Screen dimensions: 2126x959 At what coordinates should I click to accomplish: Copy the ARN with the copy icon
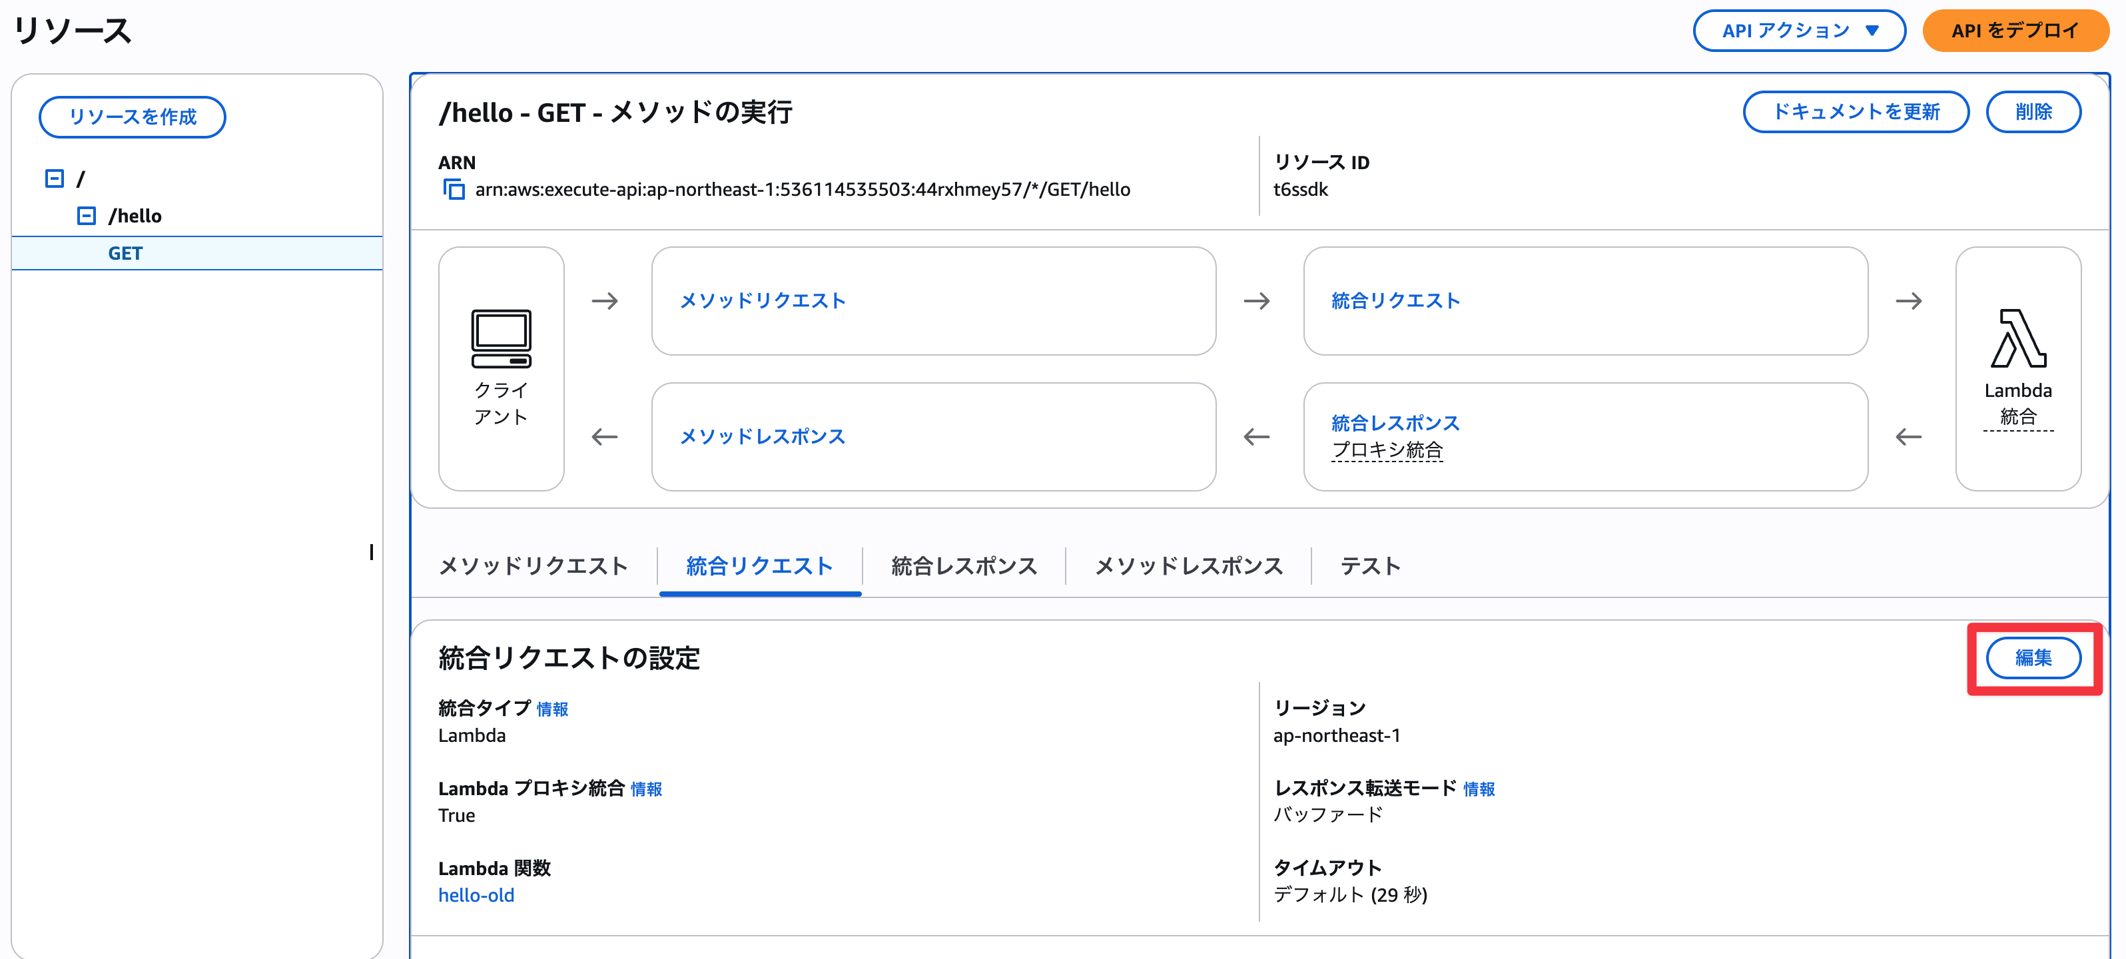(454, 189)
